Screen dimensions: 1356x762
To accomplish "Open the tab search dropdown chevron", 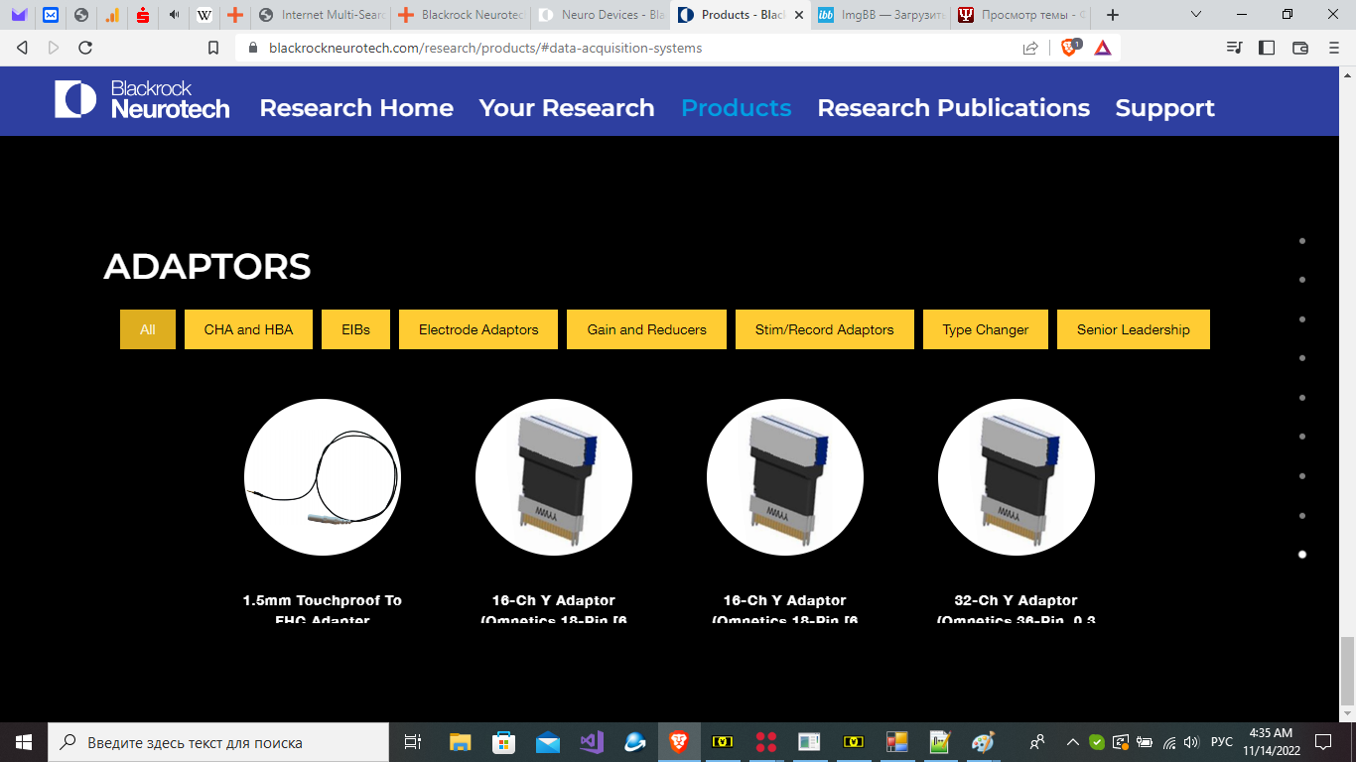I will tap(1196, 15).
